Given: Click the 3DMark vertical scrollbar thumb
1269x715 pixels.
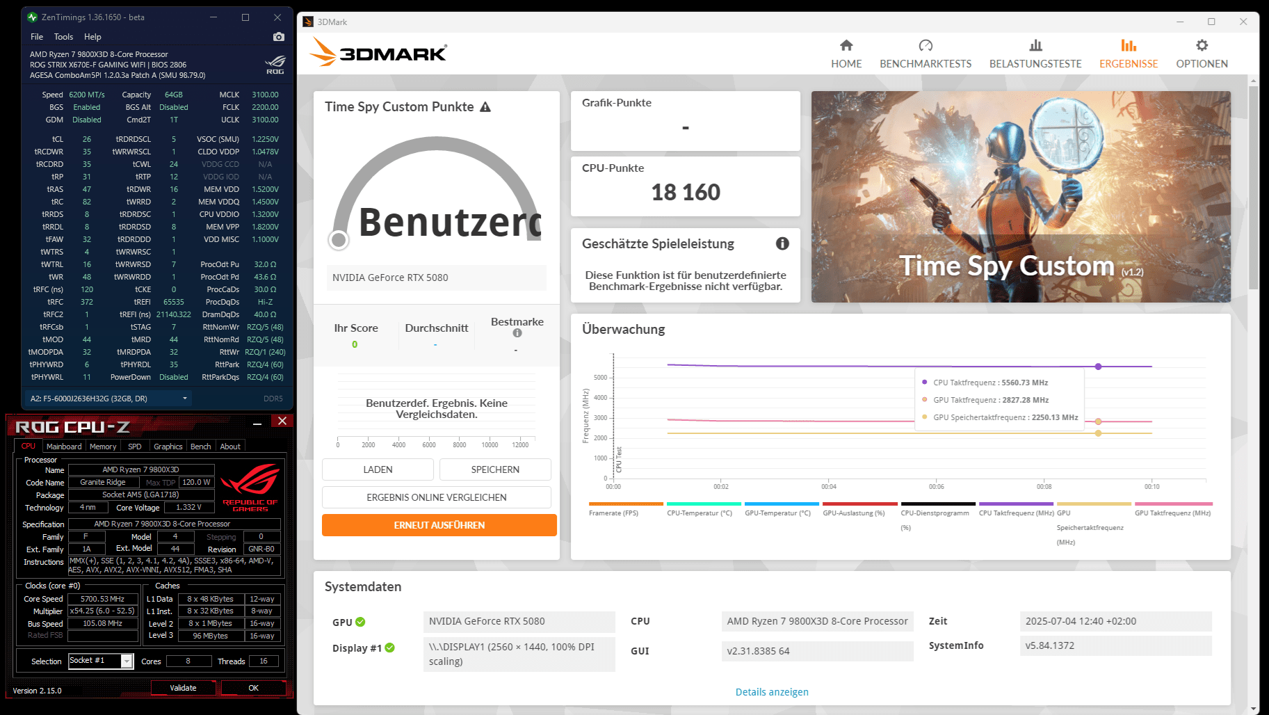Looking at the screenshot, I should point(1254,188).
